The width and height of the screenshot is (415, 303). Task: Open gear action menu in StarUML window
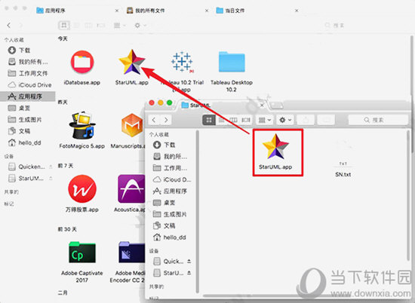click(285, 120)
